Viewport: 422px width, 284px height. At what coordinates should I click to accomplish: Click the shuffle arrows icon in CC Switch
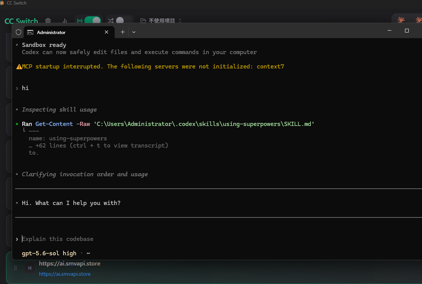[x=111, y=20]
